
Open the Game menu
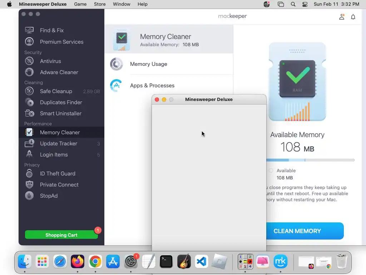[x=80, y=4]
